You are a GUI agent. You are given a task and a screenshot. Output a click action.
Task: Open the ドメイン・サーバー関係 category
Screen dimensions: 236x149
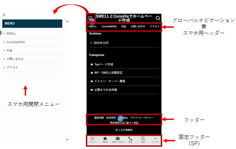pyautogui.click(x=124, y=81)
